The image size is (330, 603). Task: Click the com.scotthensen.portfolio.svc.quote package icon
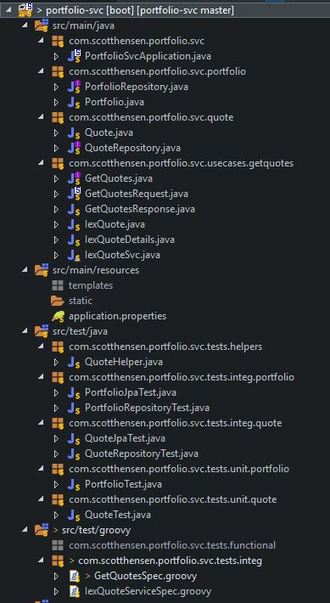pyautogui.click(x=58, y=117)
